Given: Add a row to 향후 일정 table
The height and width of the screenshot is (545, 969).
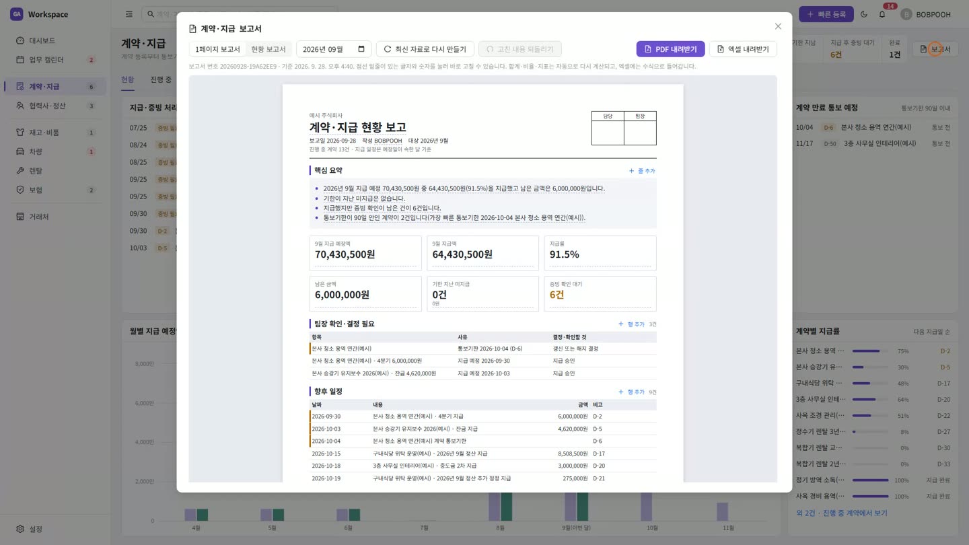Looking at the screenshot, I should tap(631, 392).
